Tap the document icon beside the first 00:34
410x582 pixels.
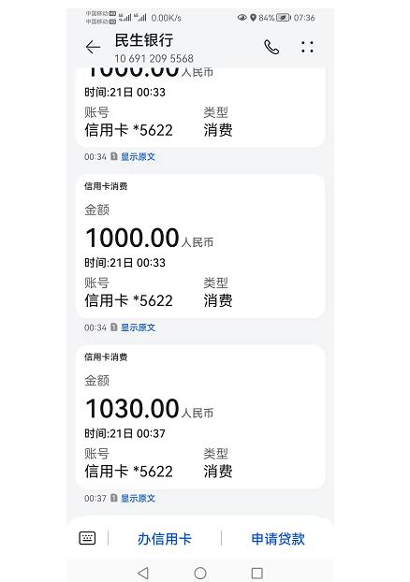coord(114,156)
